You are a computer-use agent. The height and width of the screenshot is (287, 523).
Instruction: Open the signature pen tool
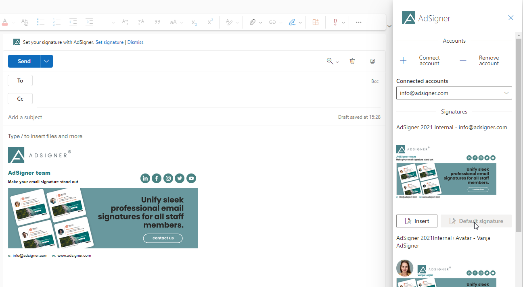(292, 22)
